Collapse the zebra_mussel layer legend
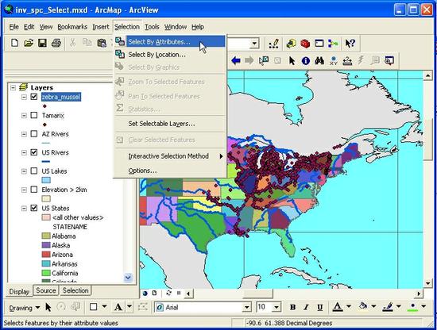This screenshot has height=330, width=437. tap(24, 97)
